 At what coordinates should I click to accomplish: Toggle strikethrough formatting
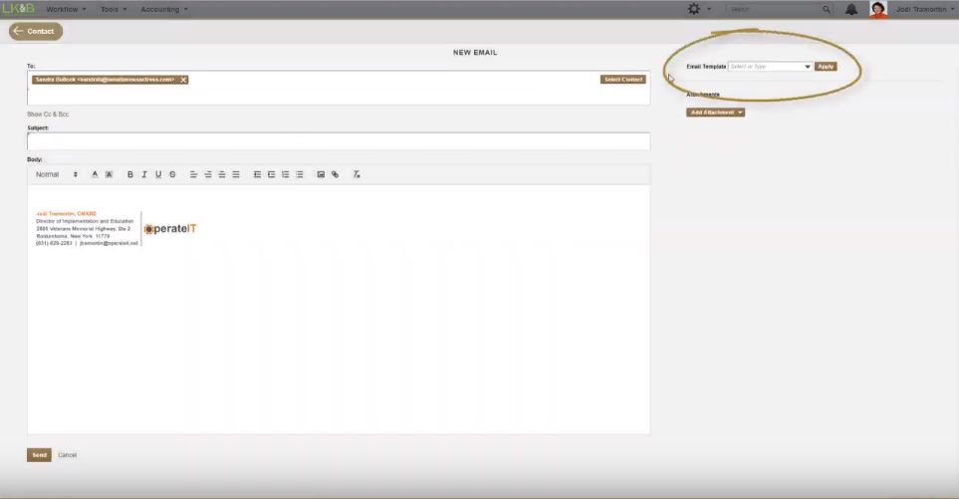click(172, 174)
